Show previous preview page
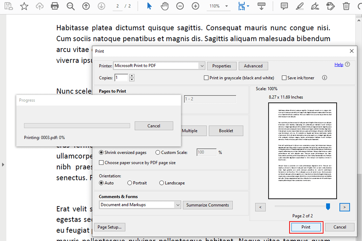The image size is (362, 241). coord(261,207)
